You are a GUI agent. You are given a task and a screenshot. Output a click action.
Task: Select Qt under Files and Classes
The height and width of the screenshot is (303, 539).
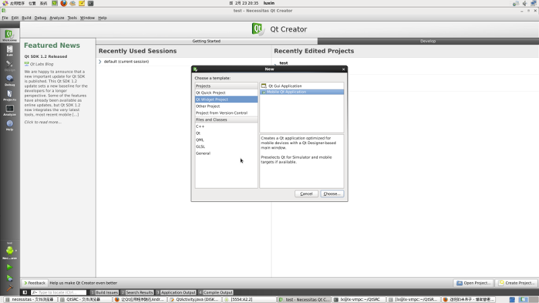226,133
